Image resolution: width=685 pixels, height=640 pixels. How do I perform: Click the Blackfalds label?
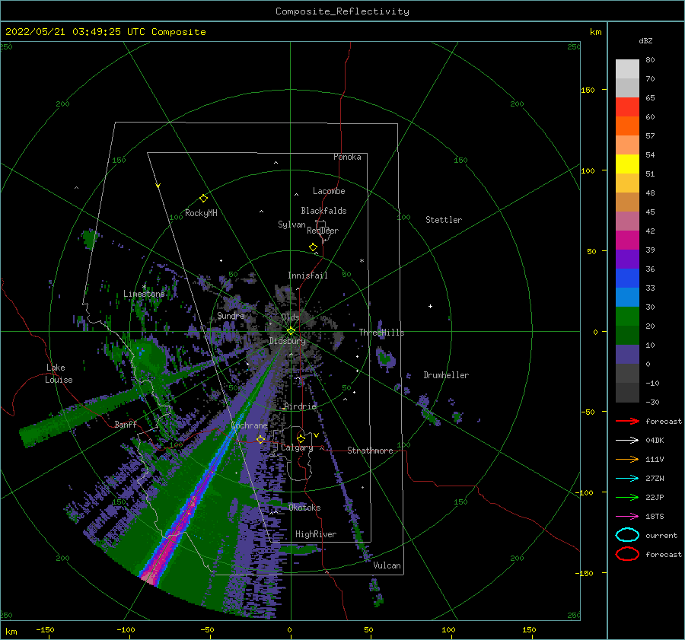click(323, 211)
